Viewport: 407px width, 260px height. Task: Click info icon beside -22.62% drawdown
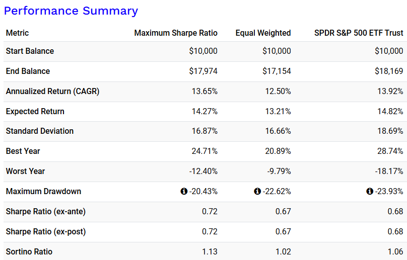coord(257,192)
